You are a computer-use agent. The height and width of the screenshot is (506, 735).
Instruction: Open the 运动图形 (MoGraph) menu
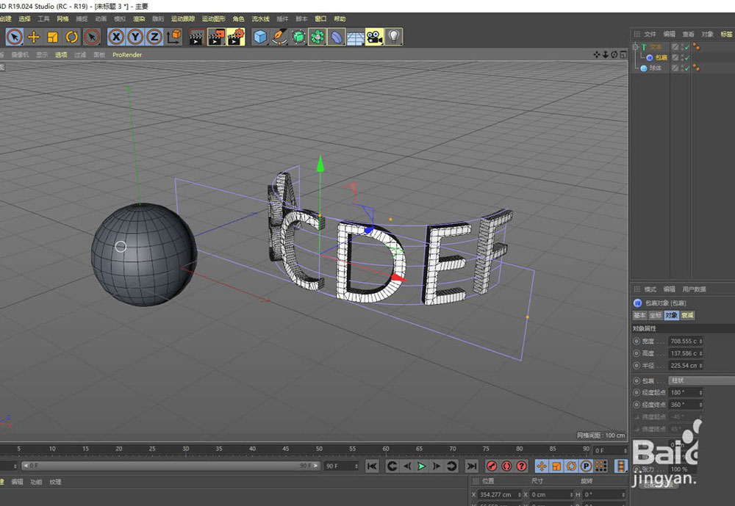214,19
